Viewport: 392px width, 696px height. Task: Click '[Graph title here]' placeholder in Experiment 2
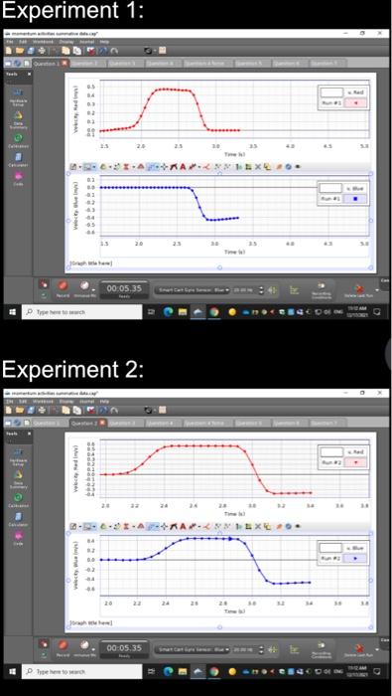coord(90,623)
